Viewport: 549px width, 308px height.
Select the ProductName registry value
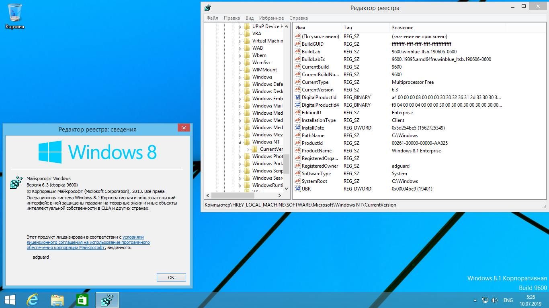(x=316, y=151)
